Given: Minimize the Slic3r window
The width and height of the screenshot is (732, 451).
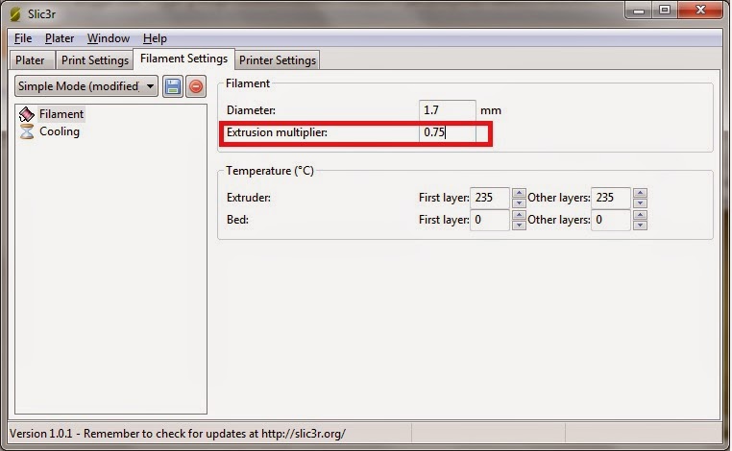Looking at the screenshot, I should coord(639,11).
